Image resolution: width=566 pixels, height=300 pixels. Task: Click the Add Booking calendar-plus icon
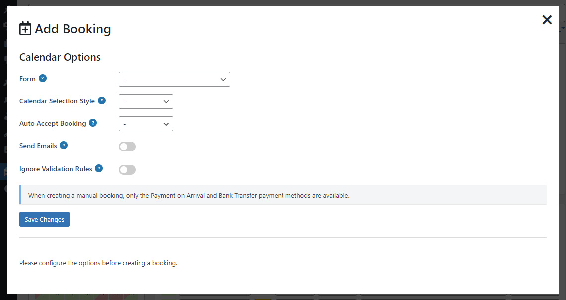pyautogui.click(x=25, y=28)
